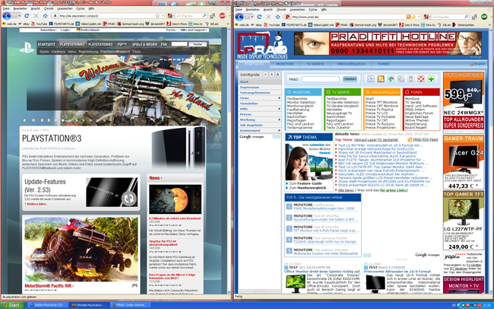Click RSS feed icon in prad.de address bar
The image size is (494, 309).
[408, 17]
